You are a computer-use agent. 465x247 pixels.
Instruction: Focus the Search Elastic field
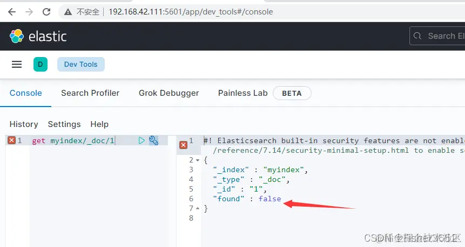(x=437, y=36)
